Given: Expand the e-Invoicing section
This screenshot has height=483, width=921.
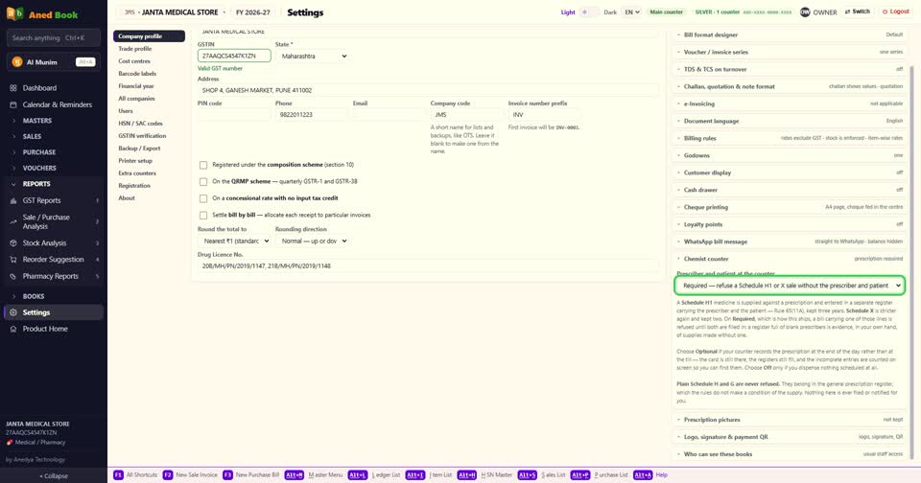Looking at the screenshot, I should point(790,103).
